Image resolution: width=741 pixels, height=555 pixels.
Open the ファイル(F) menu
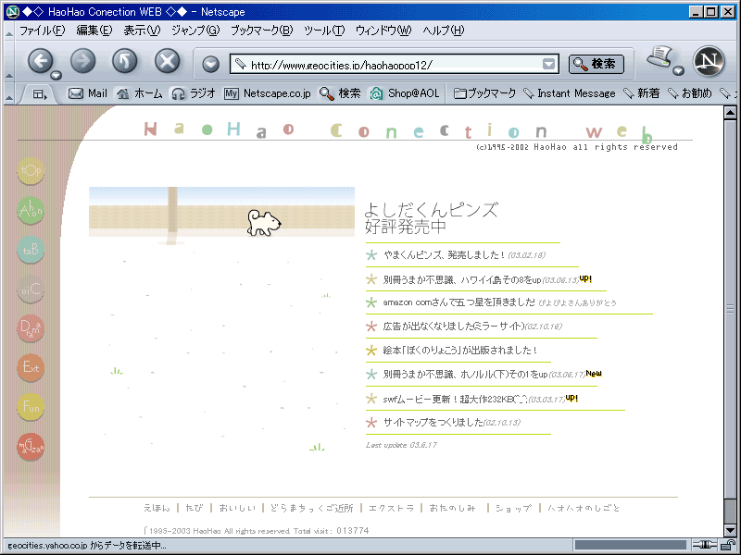point(42,31)
